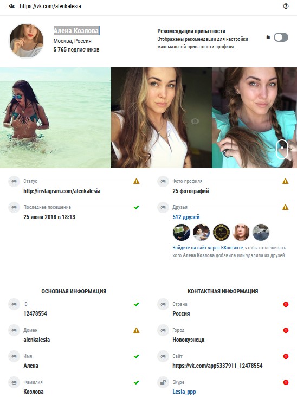
Task: Click the green checkmark for Последнее посещение
Action: (x=137, y=207)
